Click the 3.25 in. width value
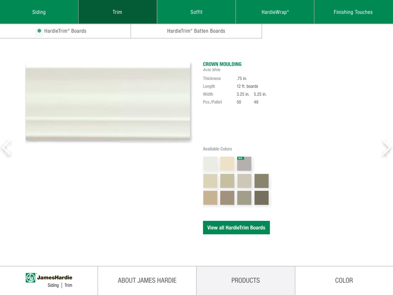This screenshot has height=295, width=393. point(243,94)
